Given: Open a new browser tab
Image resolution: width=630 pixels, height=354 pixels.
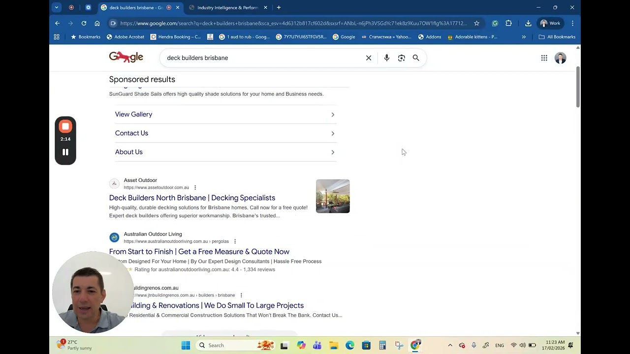Looking at the screenshot, I should (279, 7).
